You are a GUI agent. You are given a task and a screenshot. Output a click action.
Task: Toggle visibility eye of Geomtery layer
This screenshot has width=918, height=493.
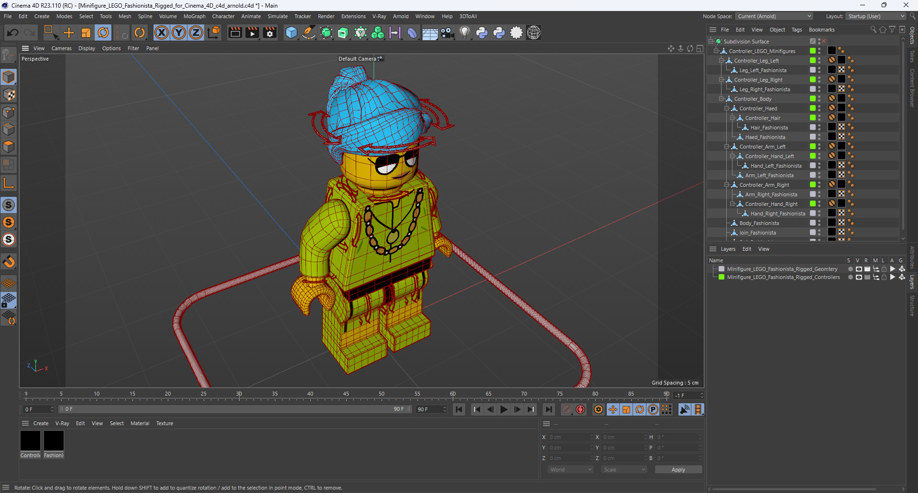[x=859, y=269]
